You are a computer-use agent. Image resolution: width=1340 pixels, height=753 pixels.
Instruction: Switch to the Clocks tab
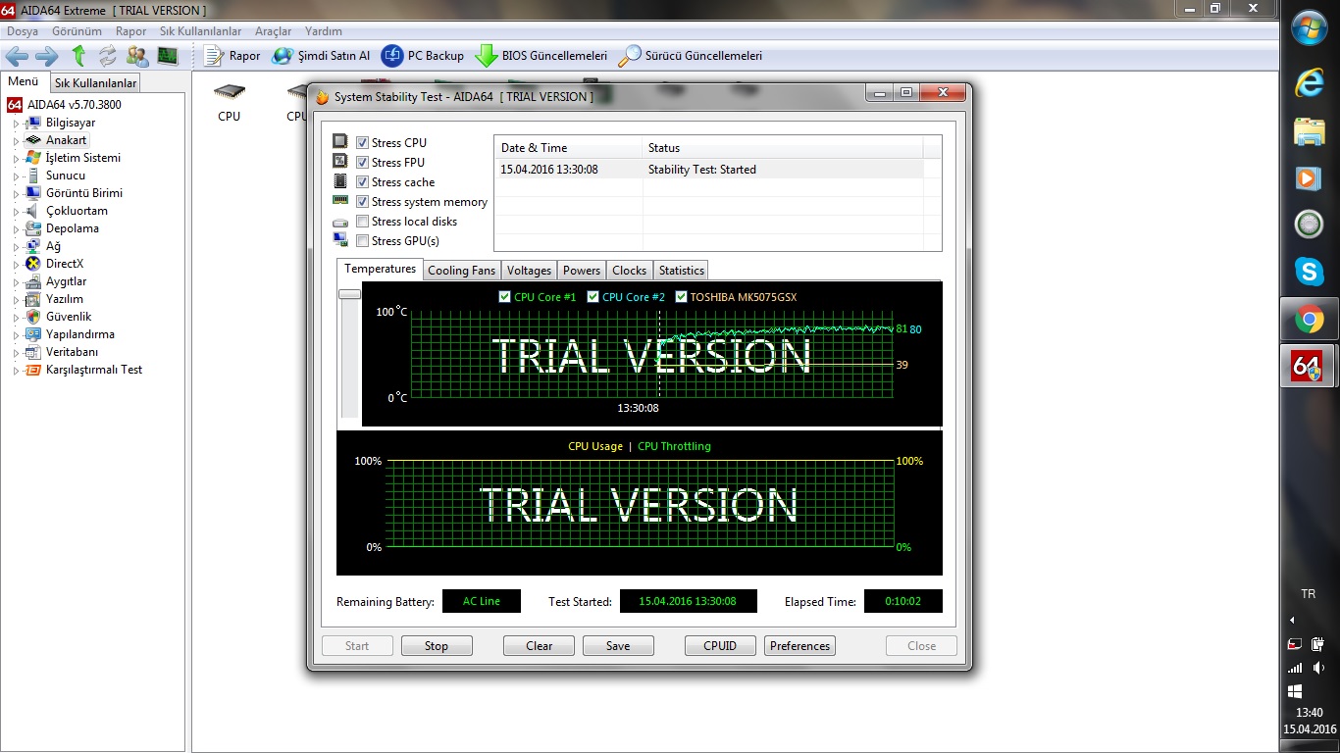pos(630,271)
